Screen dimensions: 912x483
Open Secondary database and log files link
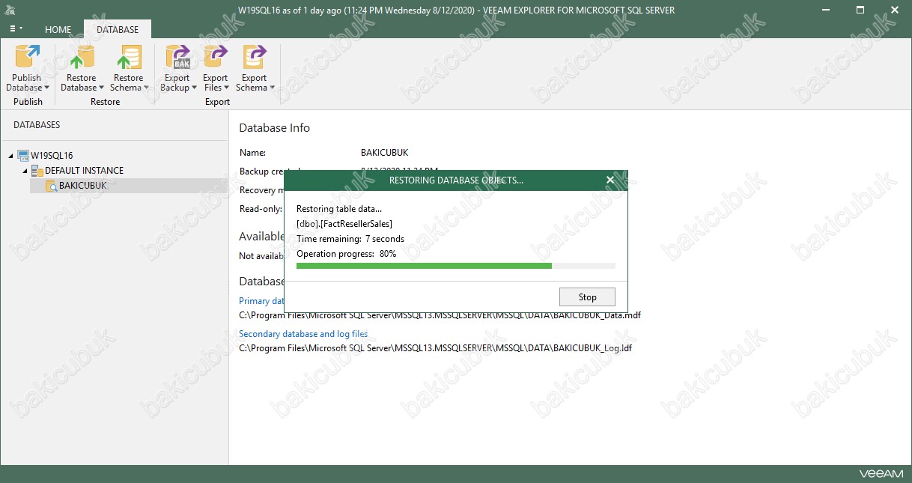[303, 334]
